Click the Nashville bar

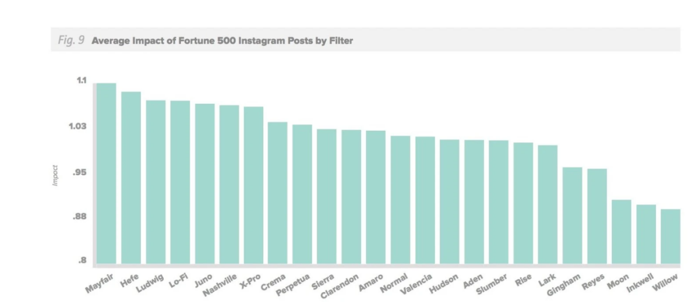pos(229,184)
